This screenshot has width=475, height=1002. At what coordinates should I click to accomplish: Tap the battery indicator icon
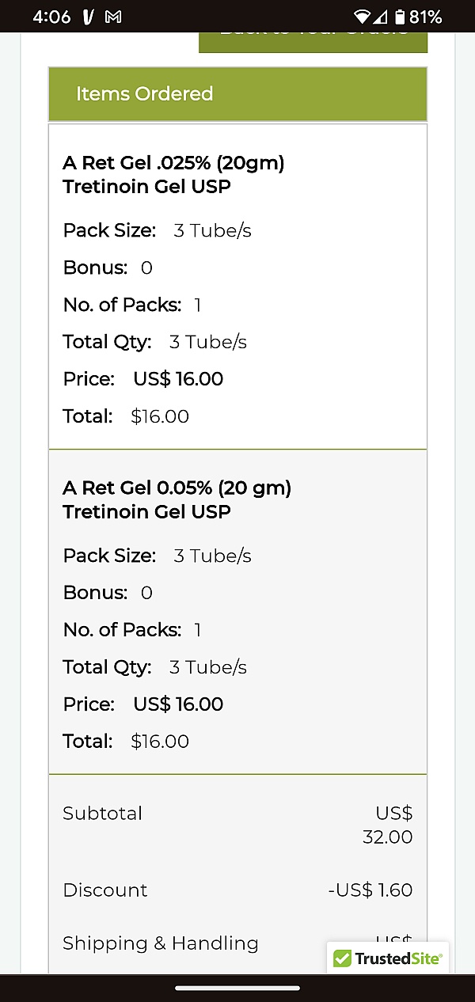(x=400, y=17)
